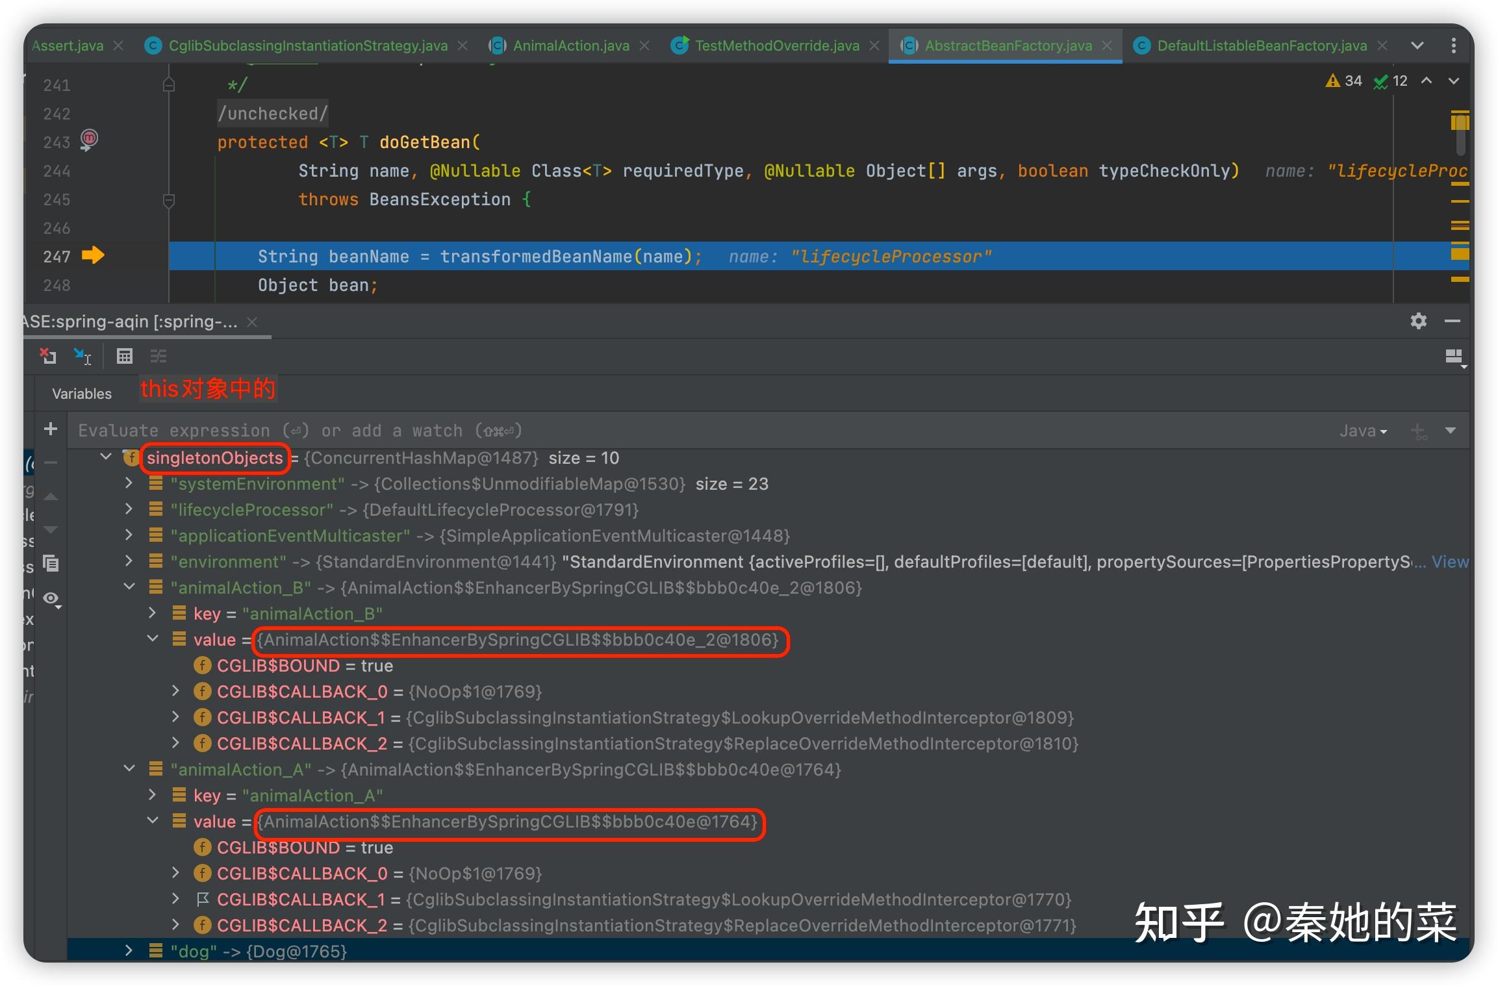Viewport: 1498px width, 986px height.
Task: Expand CGLIB$CALLBACK_2 ReplaceOverrideMethodInterceptor@1810
Action: [x=175, y=743]
